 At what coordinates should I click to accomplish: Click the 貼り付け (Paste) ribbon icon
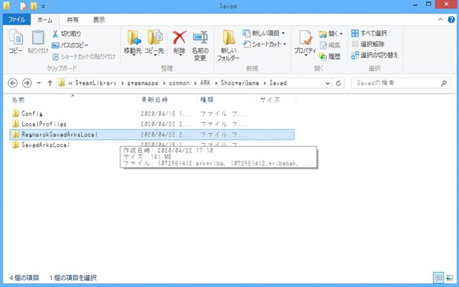(x=38, y=41)
